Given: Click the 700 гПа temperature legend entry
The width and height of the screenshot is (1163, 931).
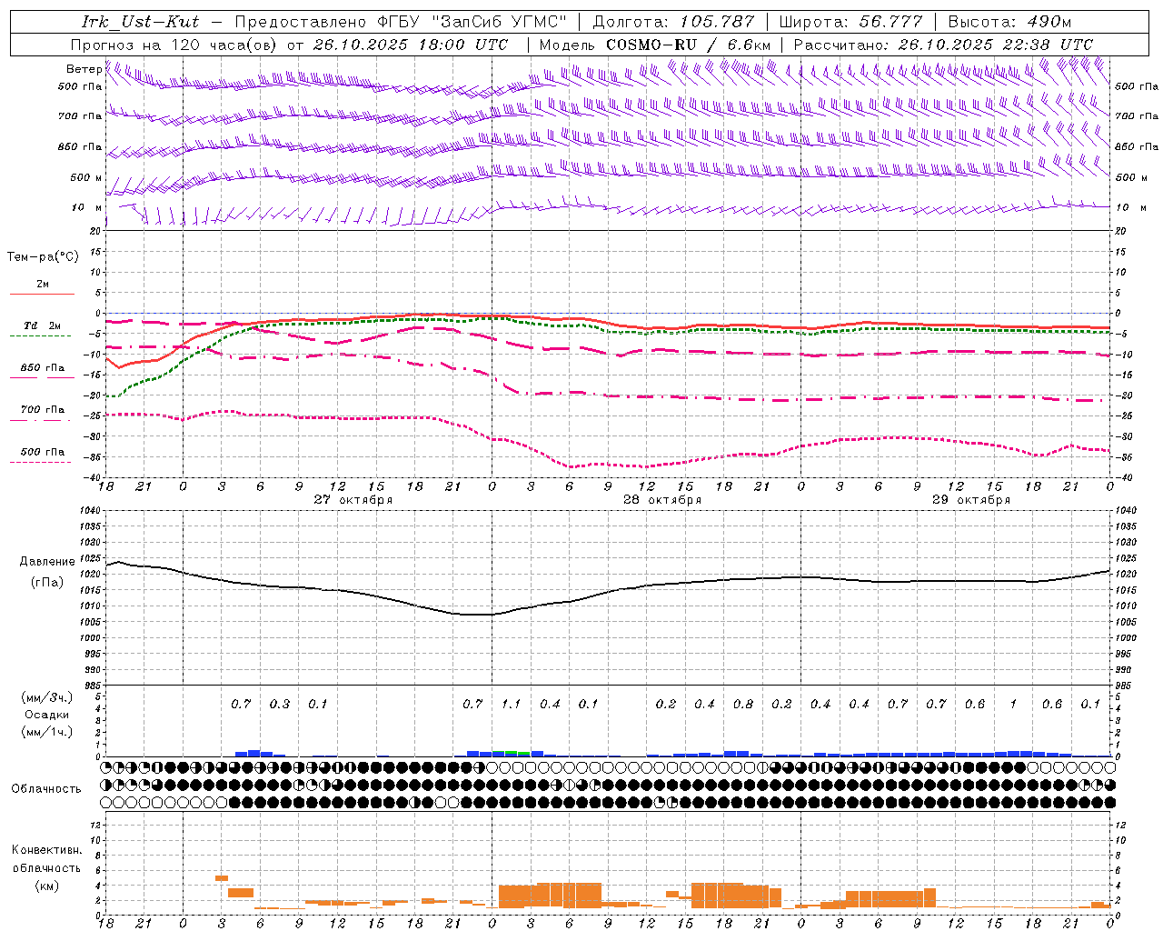Looking at the screenshot, I should click(x=43, y=409).
